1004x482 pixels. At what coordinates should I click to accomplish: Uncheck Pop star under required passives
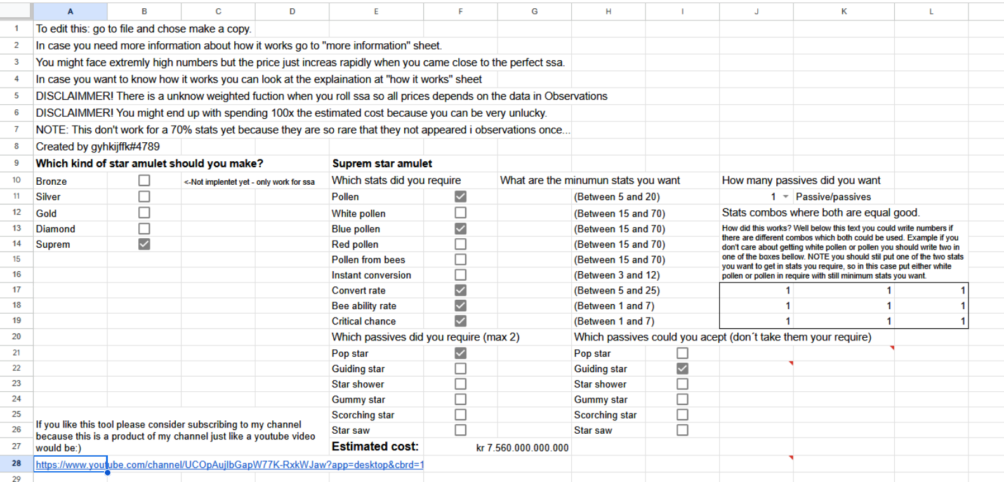click(x=460, y=353)
